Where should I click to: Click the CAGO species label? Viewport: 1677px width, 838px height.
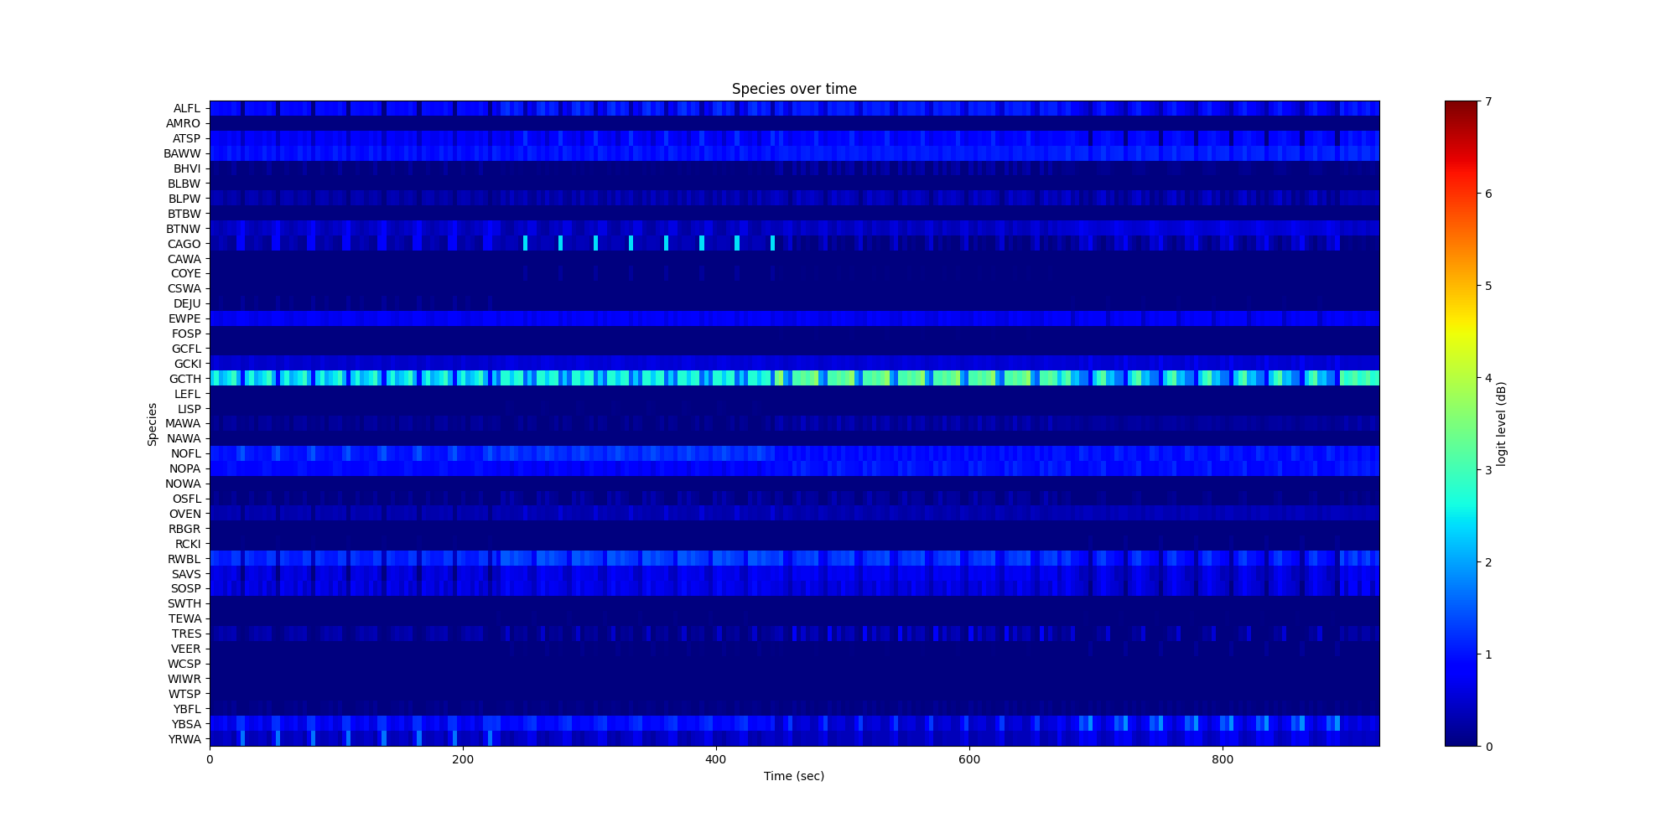point(184,244)
